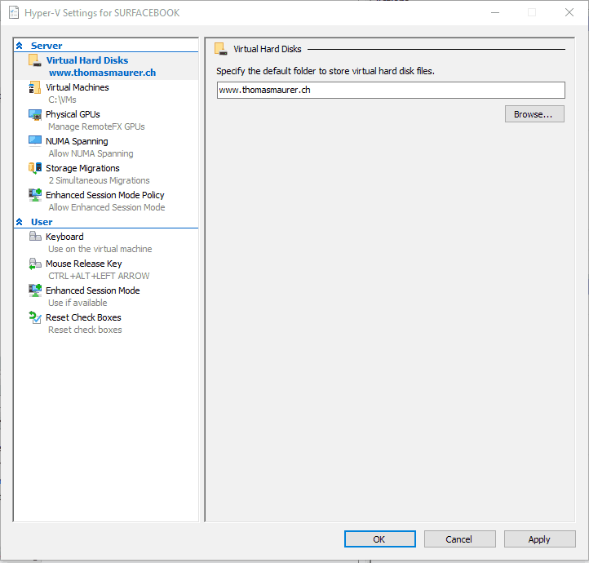Click the Virtual Hard Disks header icon in right pane

221,49
